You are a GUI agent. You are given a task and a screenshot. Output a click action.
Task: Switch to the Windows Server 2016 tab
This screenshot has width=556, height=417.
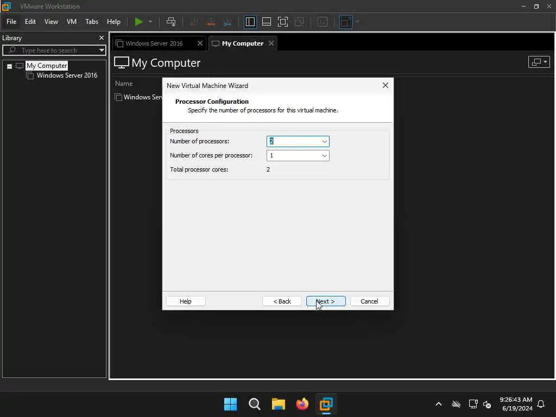tap(154, 43)
